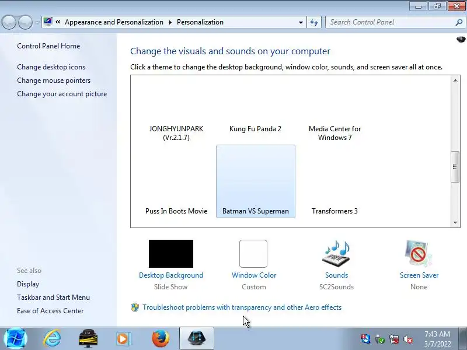Viewport: 467px width, 350px height.
Task: Click the Back navigation button
Action: (9, 22)
